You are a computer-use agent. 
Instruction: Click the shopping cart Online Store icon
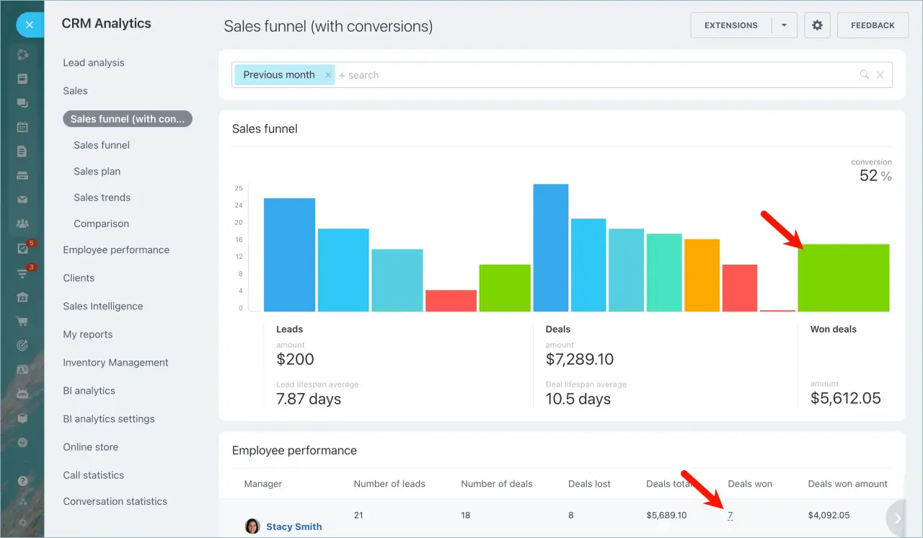click(22, 321)
